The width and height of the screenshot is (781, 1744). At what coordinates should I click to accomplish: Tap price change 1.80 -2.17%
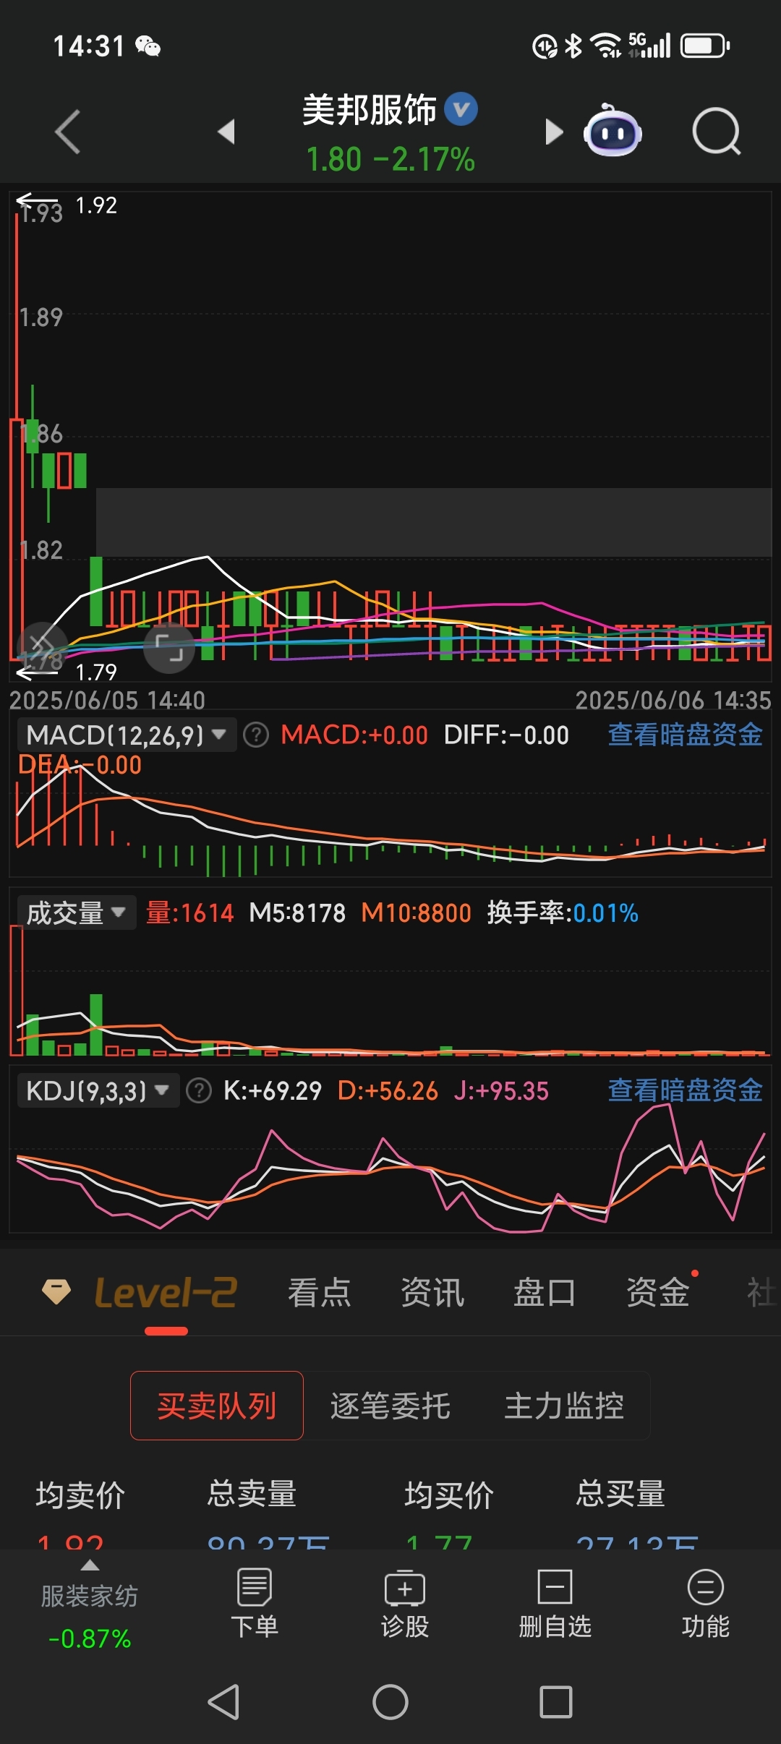[x=390, y=160]
